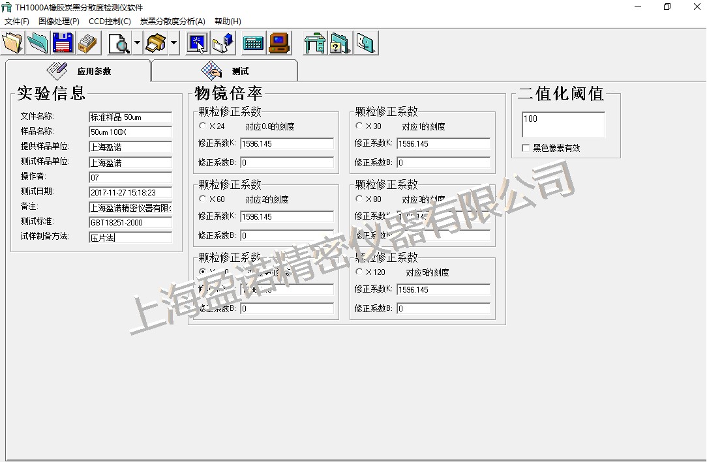Click the teal folder toolbar icon
707x462 pixels.
[38, 43]
